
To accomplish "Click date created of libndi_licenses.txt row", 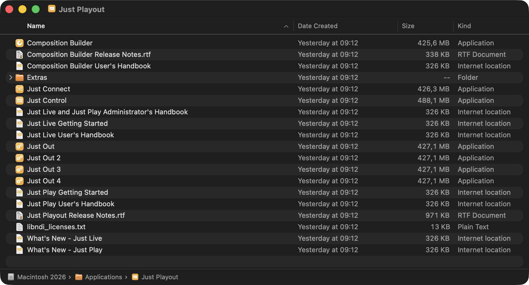I will [x=328, y=227].
